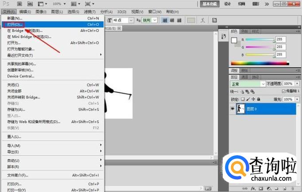Image resolution: width=302 pixels, height=192 pixels.
Task: Toggle the character and paragraph panel icon
Action: pyautogui.click(x=214, y=20)
